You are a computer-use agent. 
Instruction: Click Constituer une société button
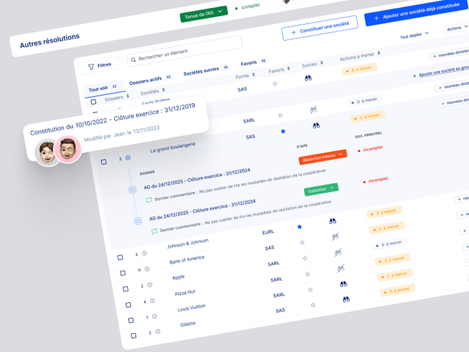point(320,28)
